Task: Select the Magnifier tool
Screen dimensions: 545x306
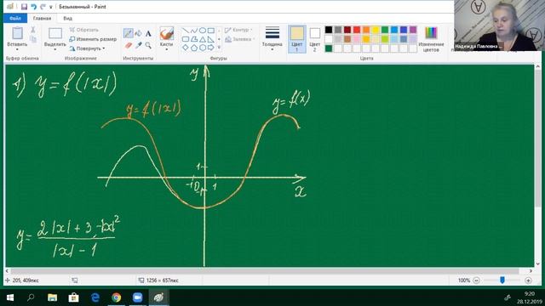Action: (x=148, y=45)
